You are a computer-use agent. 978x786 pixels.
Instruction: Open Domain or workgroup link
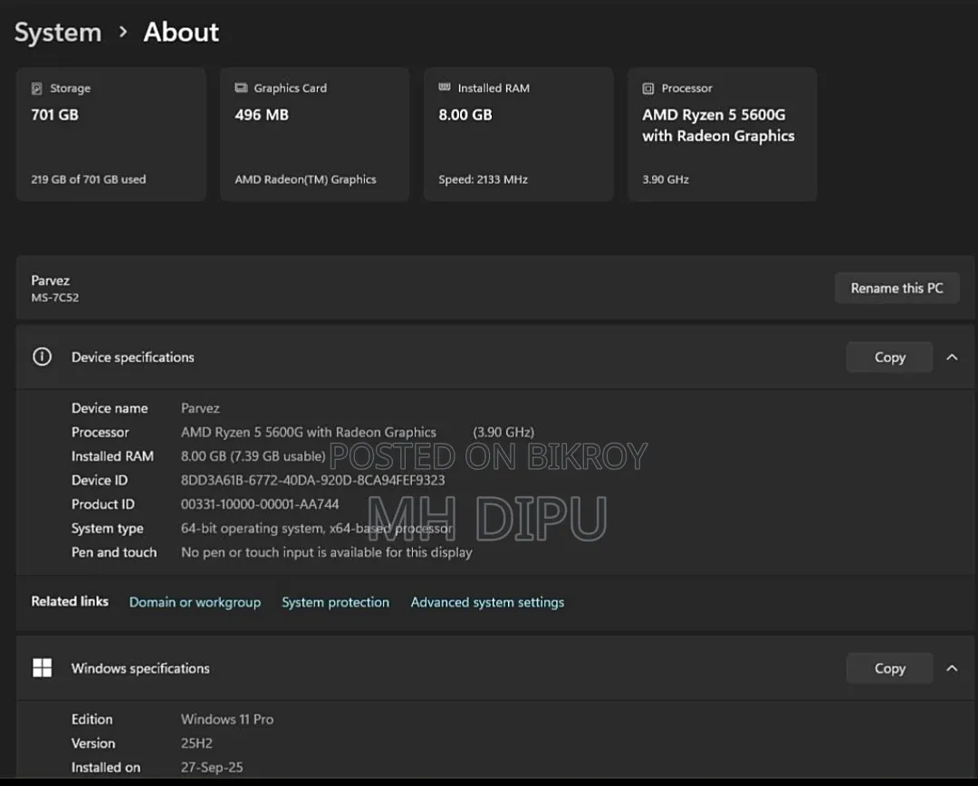(195, 602)
